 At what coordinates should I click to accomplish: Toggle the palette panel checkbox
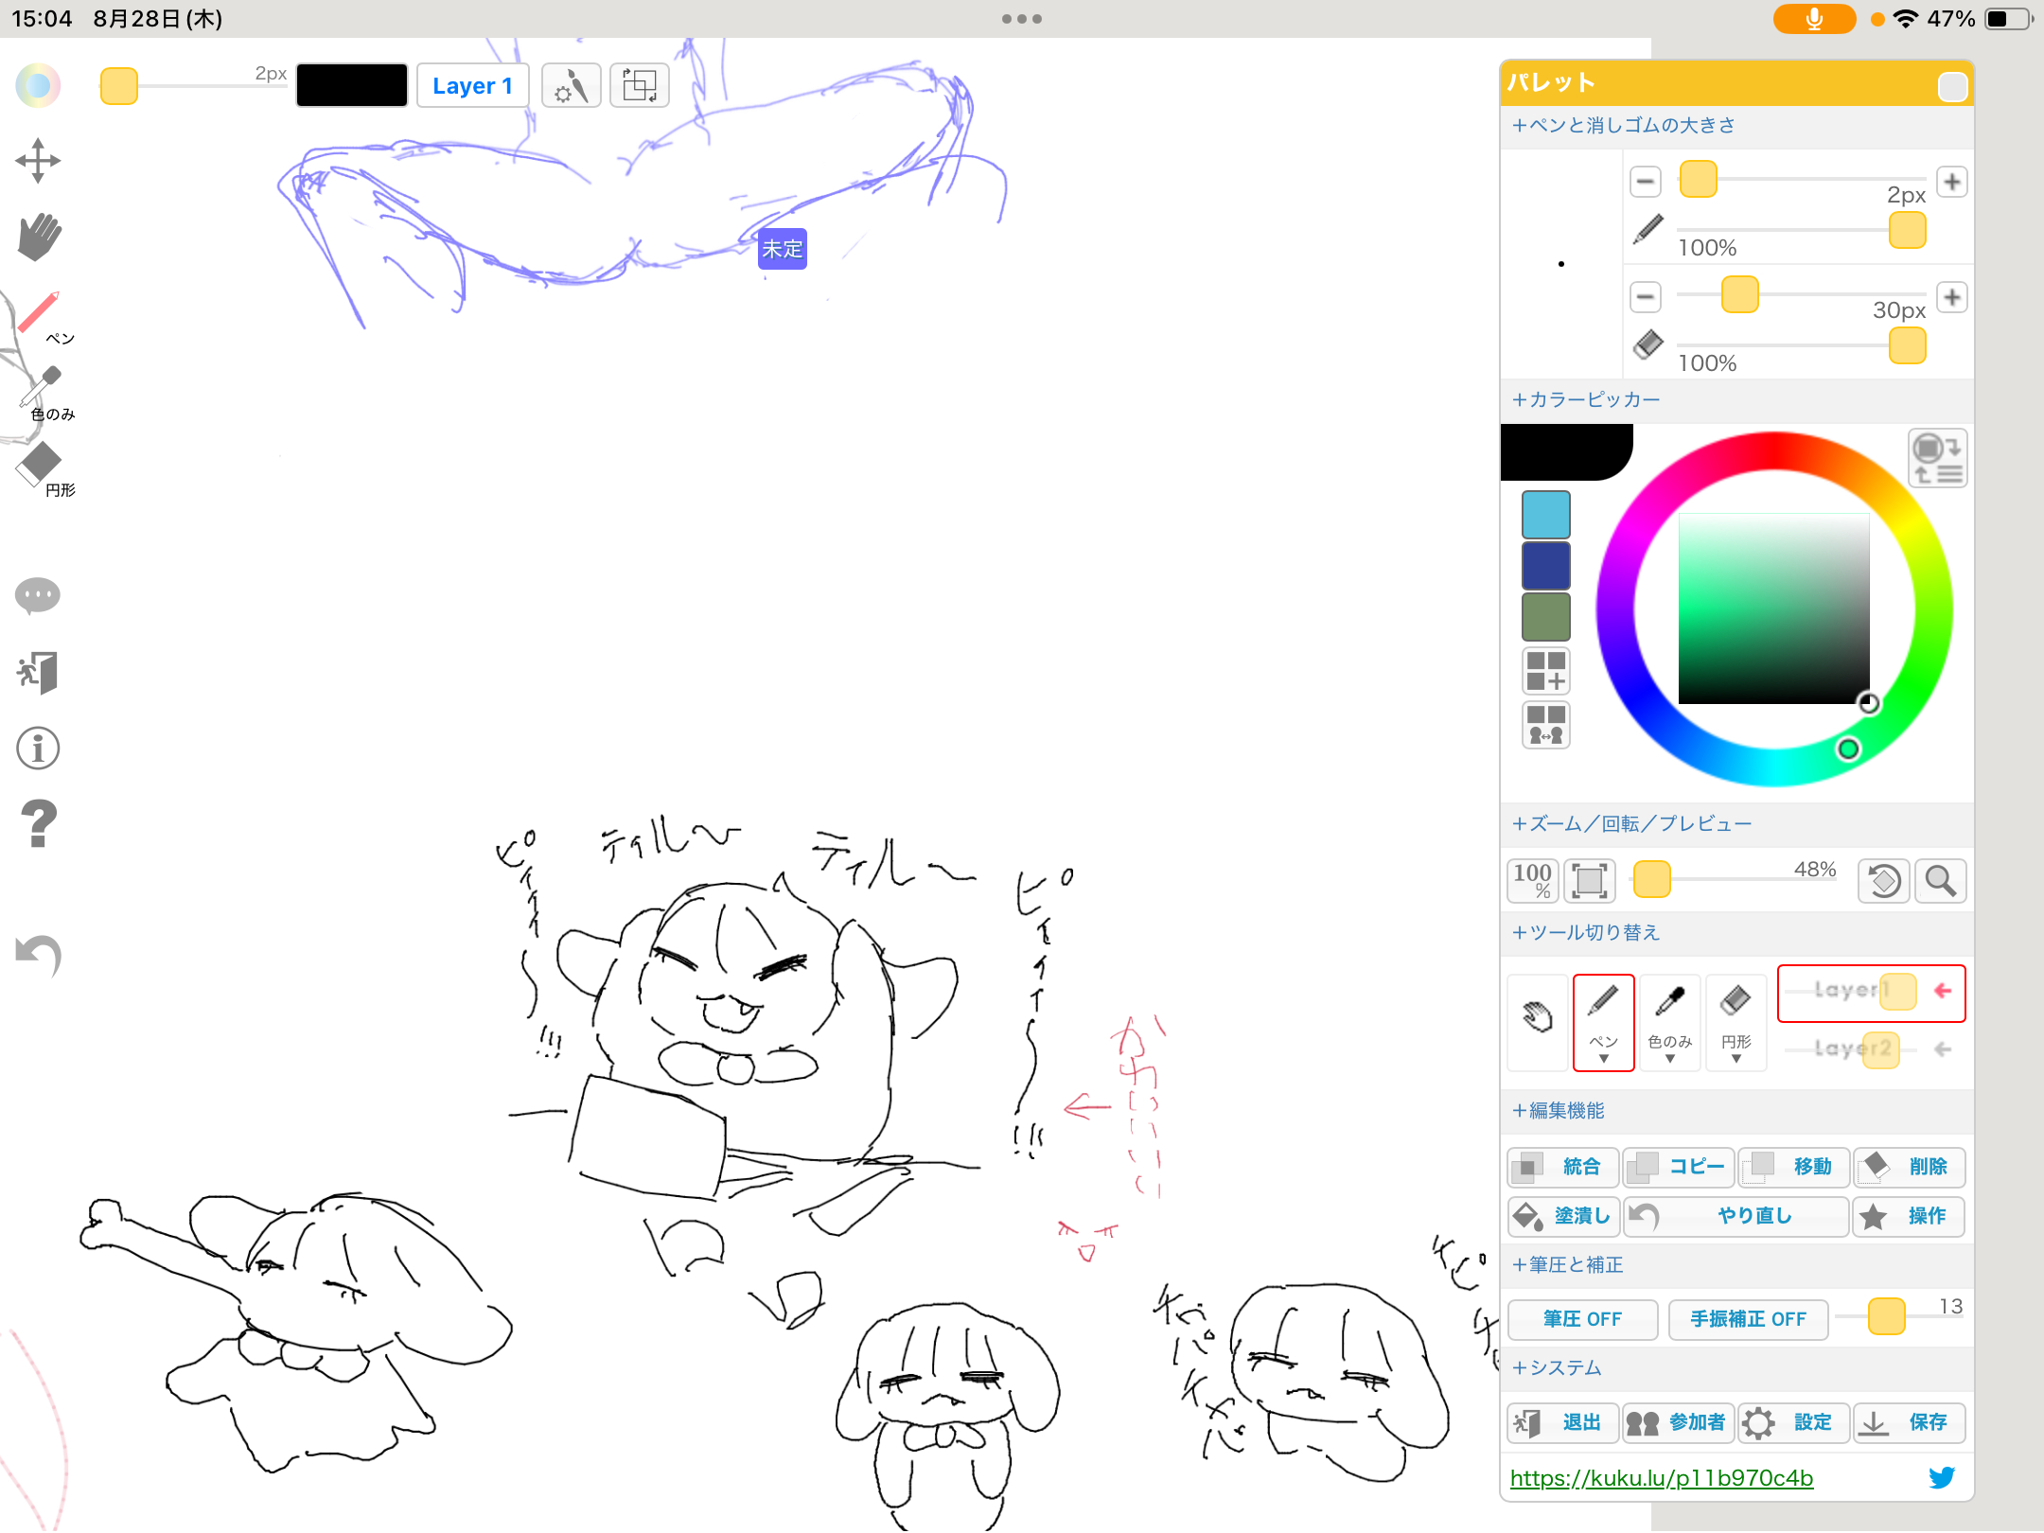pos(1952,86)
